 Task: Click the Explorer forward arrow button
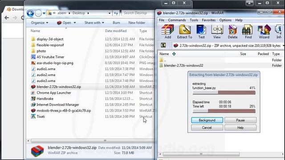[38, 13]
